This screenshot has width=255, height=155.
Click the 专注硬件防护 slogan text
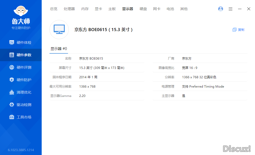point(21,28)
